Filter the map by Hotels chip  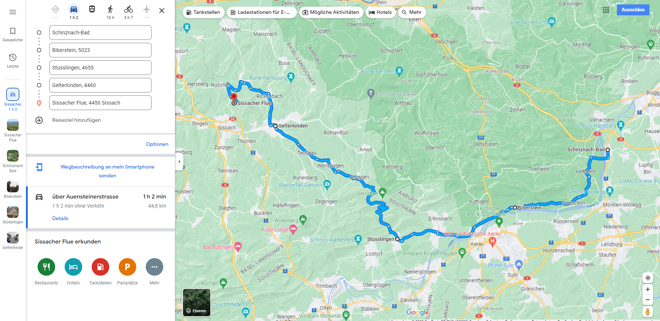[380, 12]
